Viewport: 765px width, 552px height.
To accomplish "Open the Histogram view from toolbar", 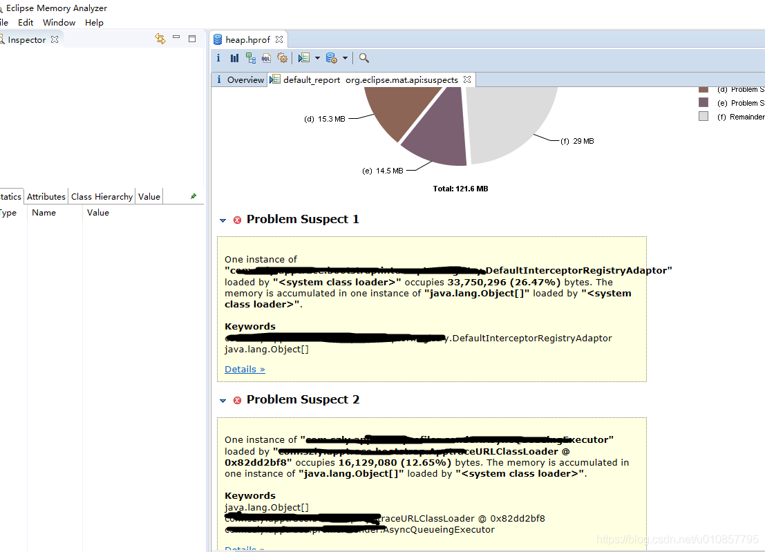I will tap(235, 58).
